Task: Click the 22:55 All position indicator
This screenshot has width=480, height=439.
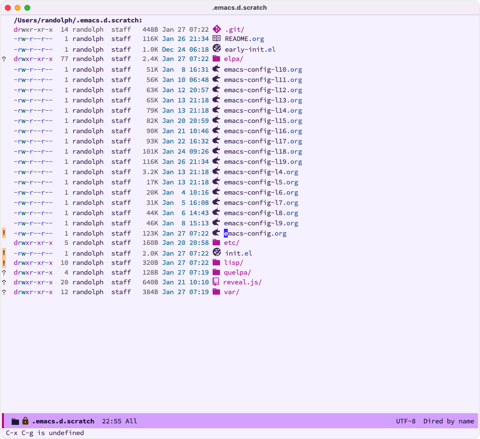Action: click(x=120, y=421)
